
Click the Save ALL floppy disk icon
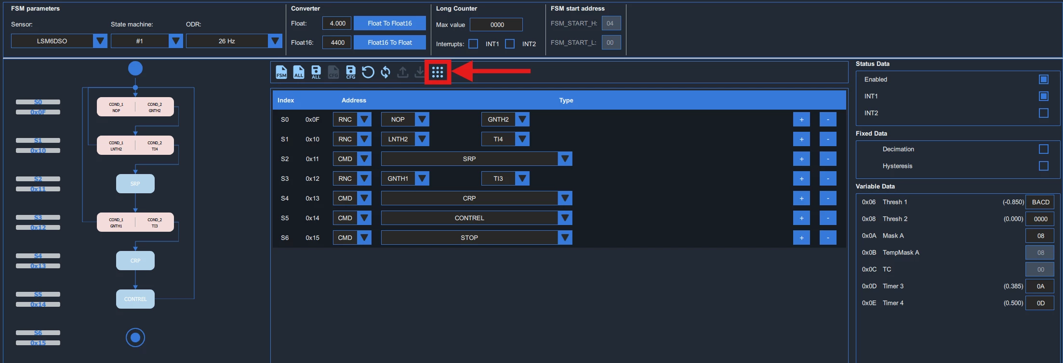coord(316,72)
